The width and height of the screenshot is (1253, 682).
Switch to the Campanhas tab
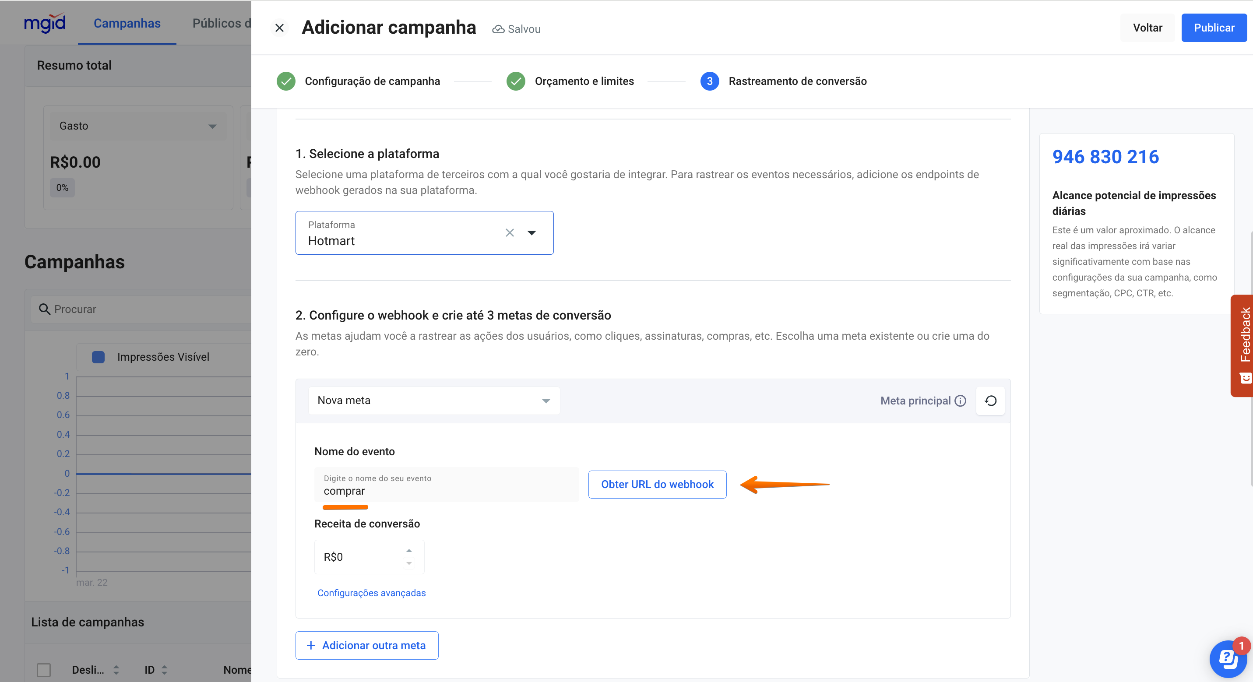click(127, 23)
